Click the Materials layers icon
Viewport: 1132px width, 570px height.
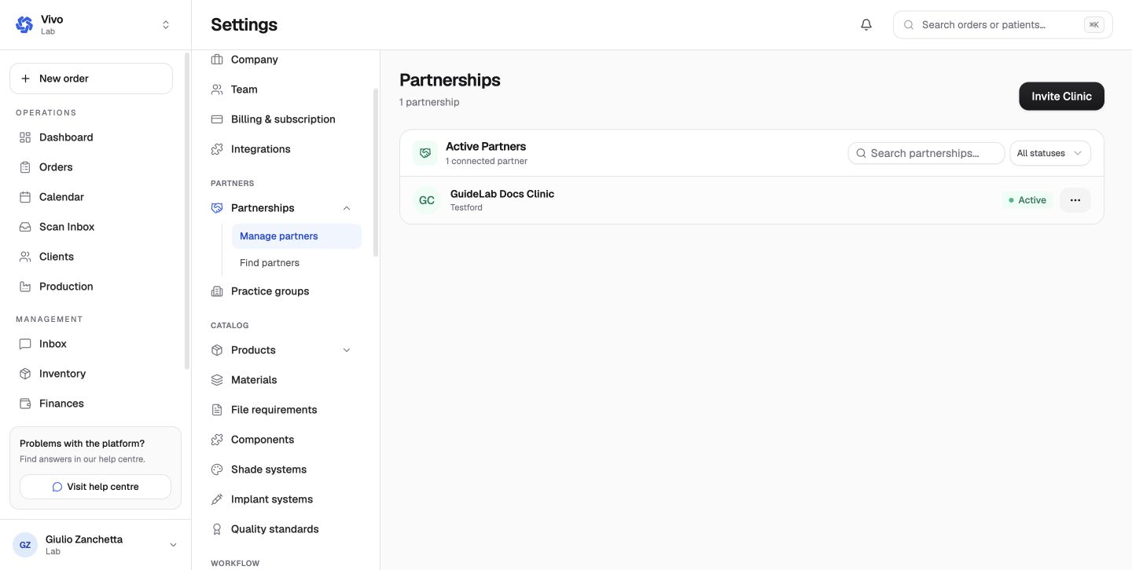(217, 380)
